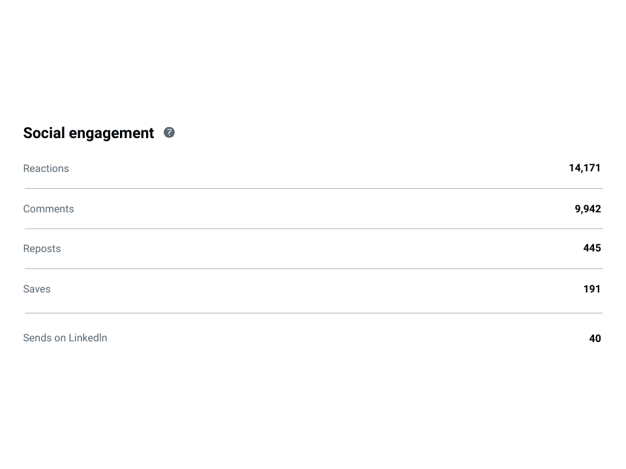Click the divider line below Saves
This screenshot has width=626, height=469.
click(313, 313)
